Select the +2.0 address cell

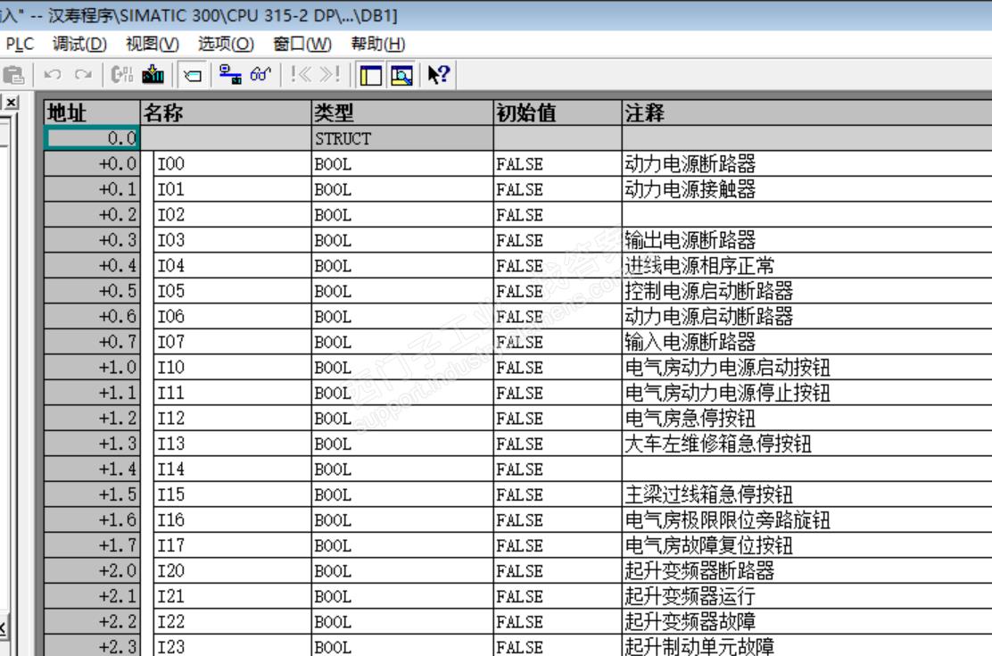pyautogui.click(x=93, y=570)
